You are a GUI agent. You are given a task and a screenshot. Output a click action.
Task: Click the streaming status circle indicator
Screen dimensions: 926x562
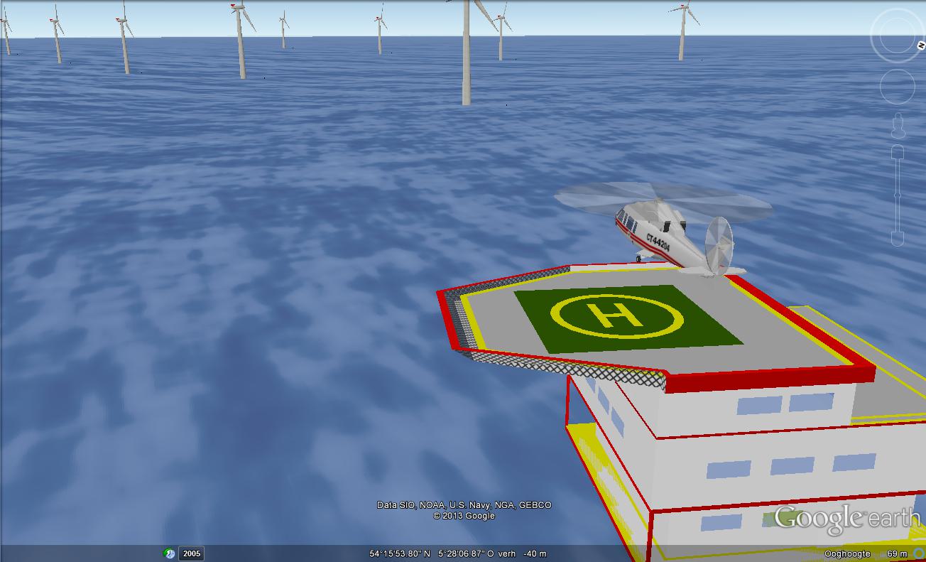(918, 553)
